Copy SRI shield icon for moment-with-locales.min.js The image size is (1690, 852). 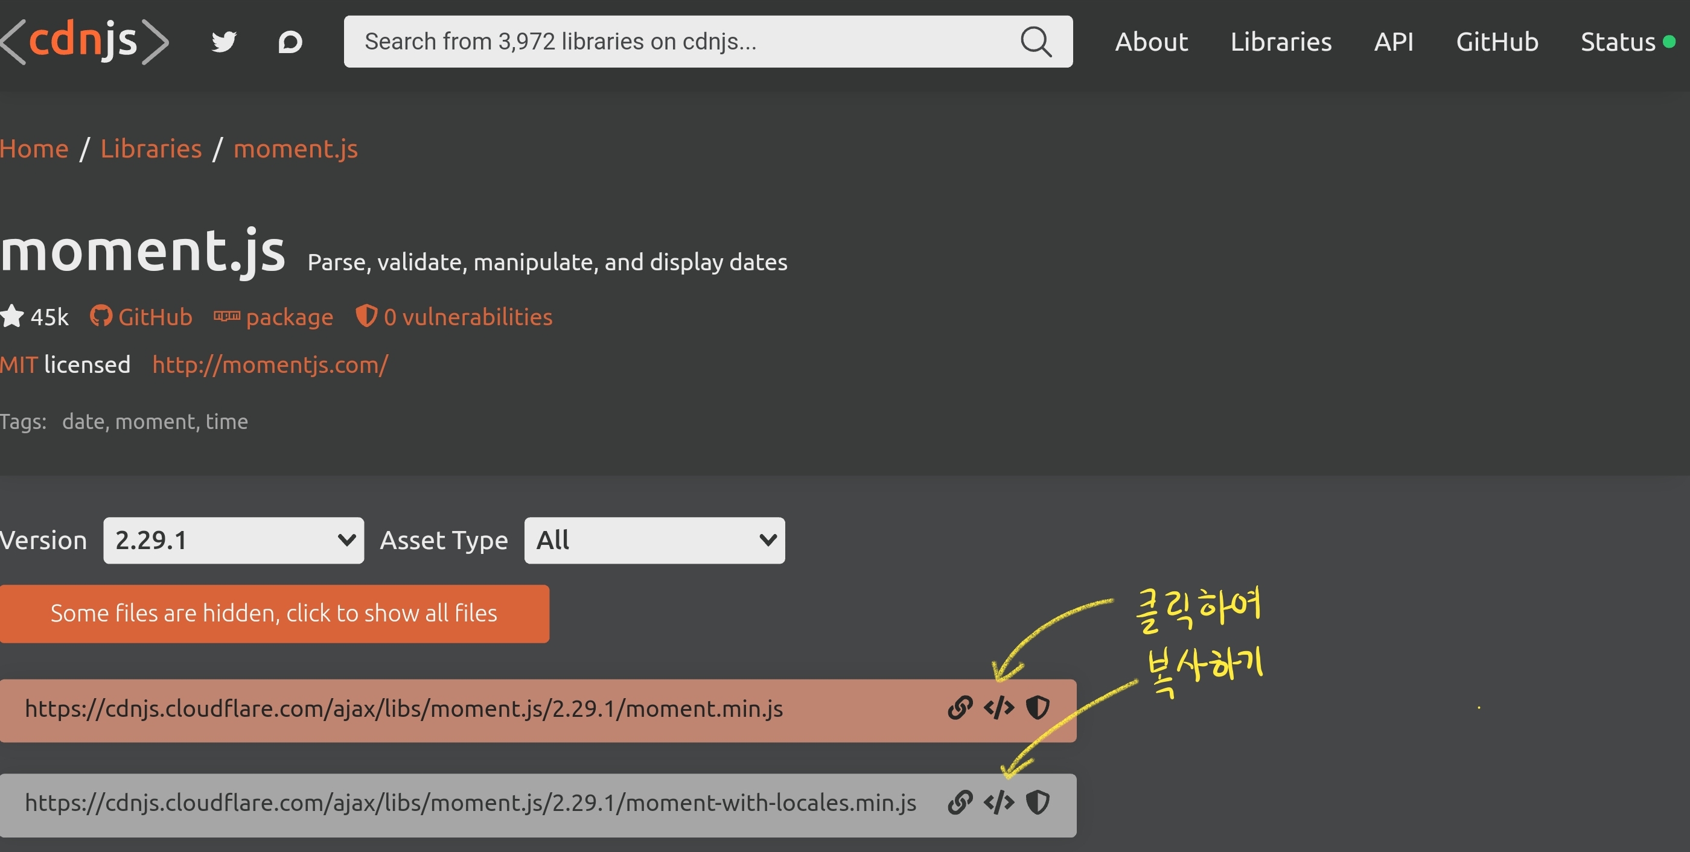point(1037,802)
